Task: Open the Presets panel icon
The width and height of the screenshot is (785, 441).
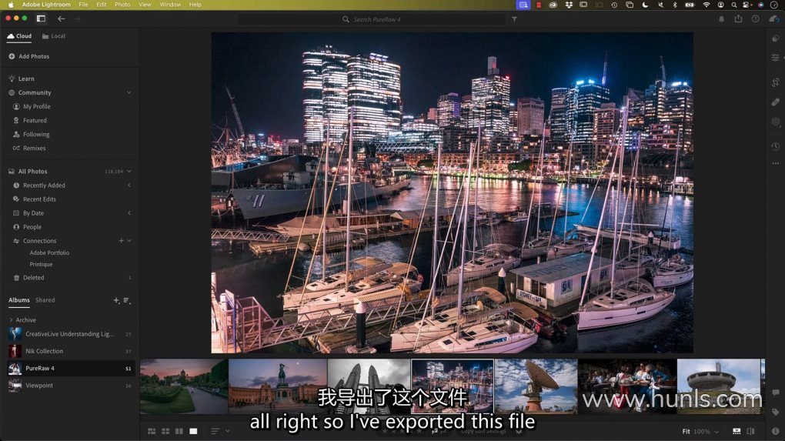Action: tap(776, 38)
